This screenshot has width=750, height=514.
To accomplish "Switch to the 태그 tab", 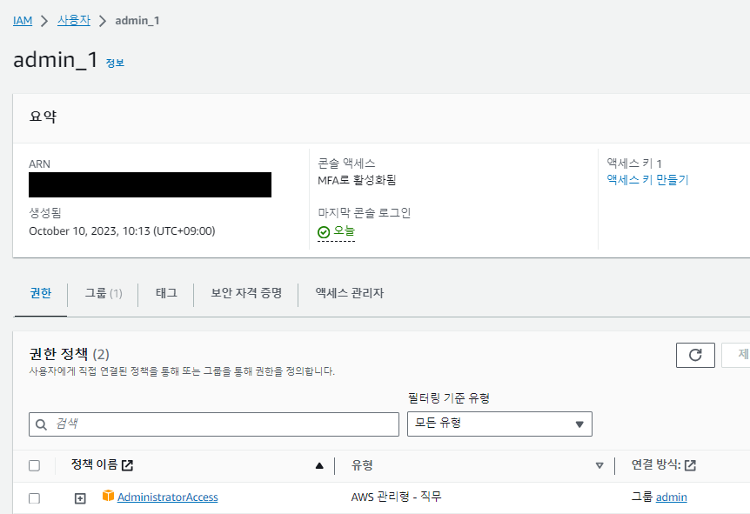I will pos(166,293).
